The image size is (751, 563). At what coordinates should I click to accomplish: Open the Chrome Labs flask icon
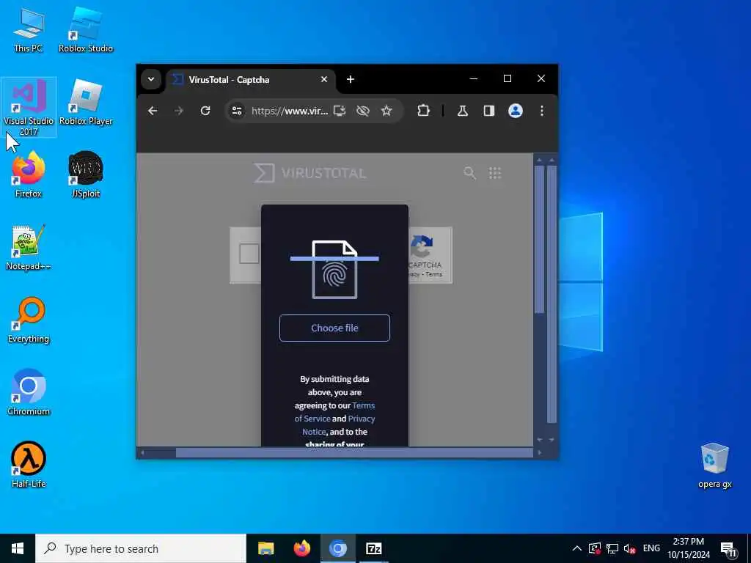tap(463, 111)
